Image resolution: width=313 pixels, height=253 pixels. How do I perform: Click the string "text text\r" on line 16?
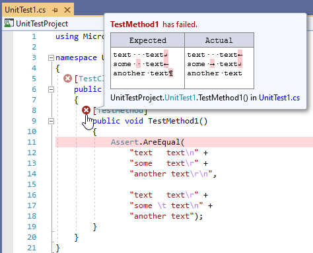164,195
